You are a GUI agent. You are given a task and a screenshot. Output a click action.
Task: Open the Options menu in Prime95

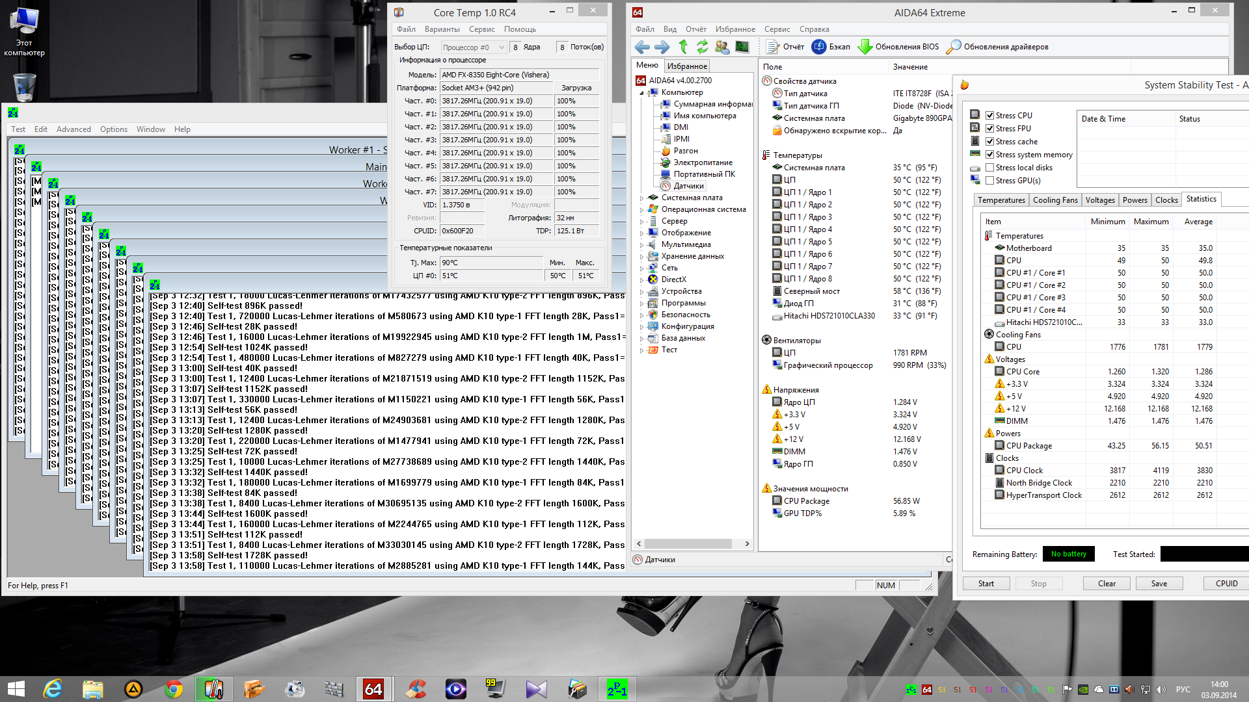tap(114, 129)
